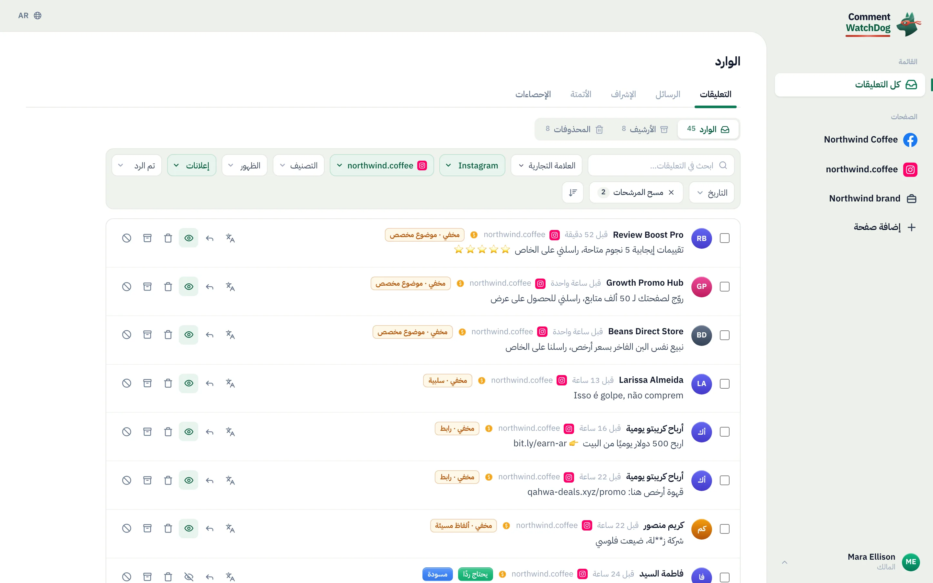Open the تم الرد replied dropdown

(x=136, y=166)
